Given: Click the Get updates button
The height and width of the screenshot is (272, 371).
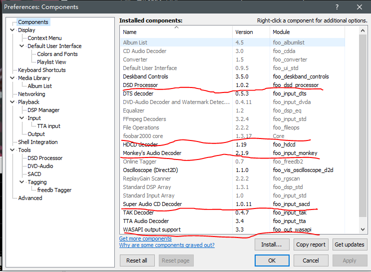Looking at the screenshot, I should point(350,244).
